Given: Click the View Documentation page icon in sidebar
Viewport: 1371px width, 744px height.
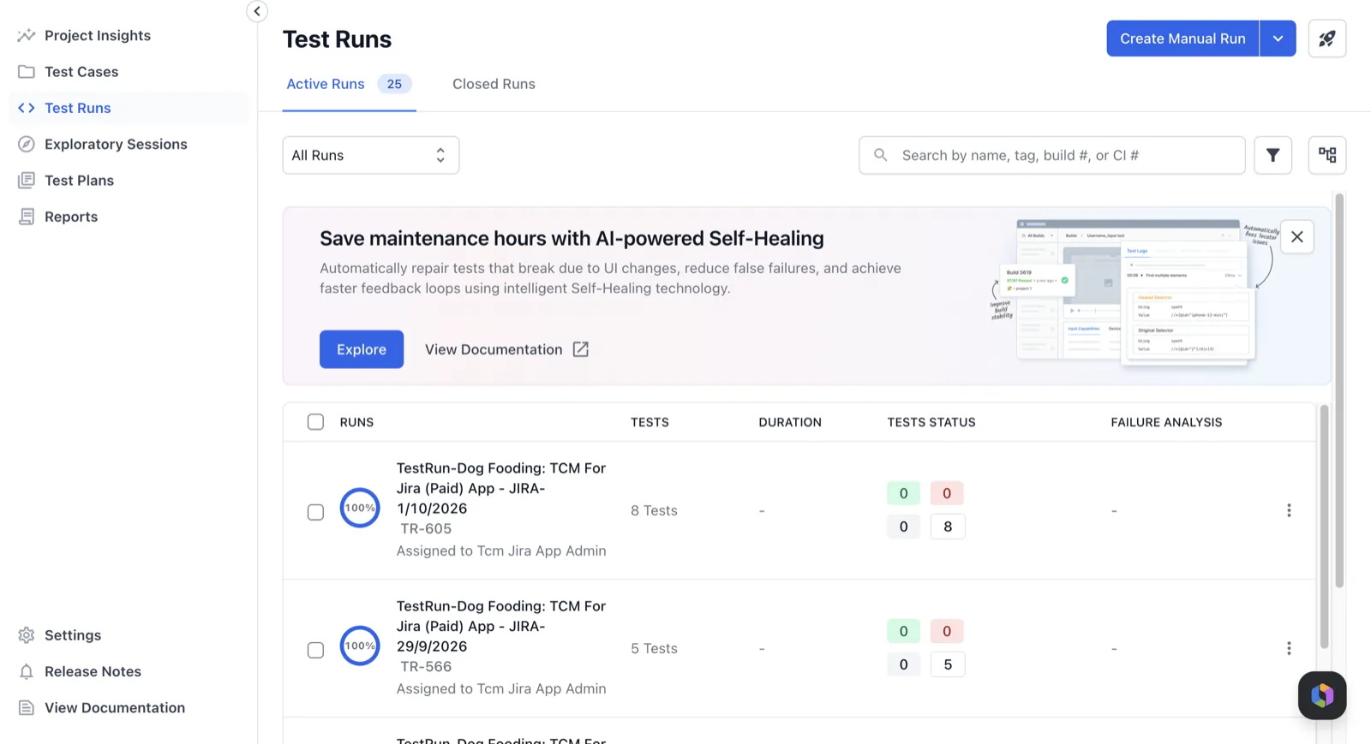Looking at the screenshot, I should coord(27,708).
